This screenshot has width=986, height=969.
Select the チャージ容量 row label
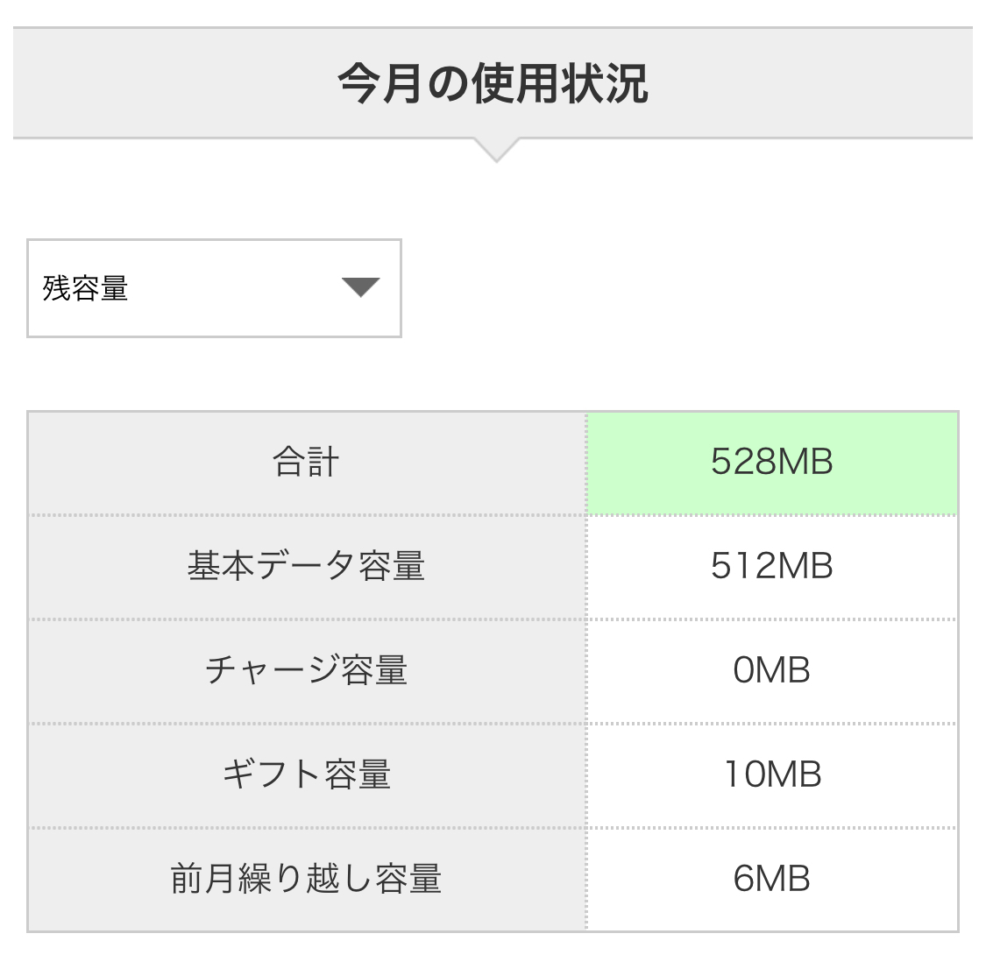point(306,670)
